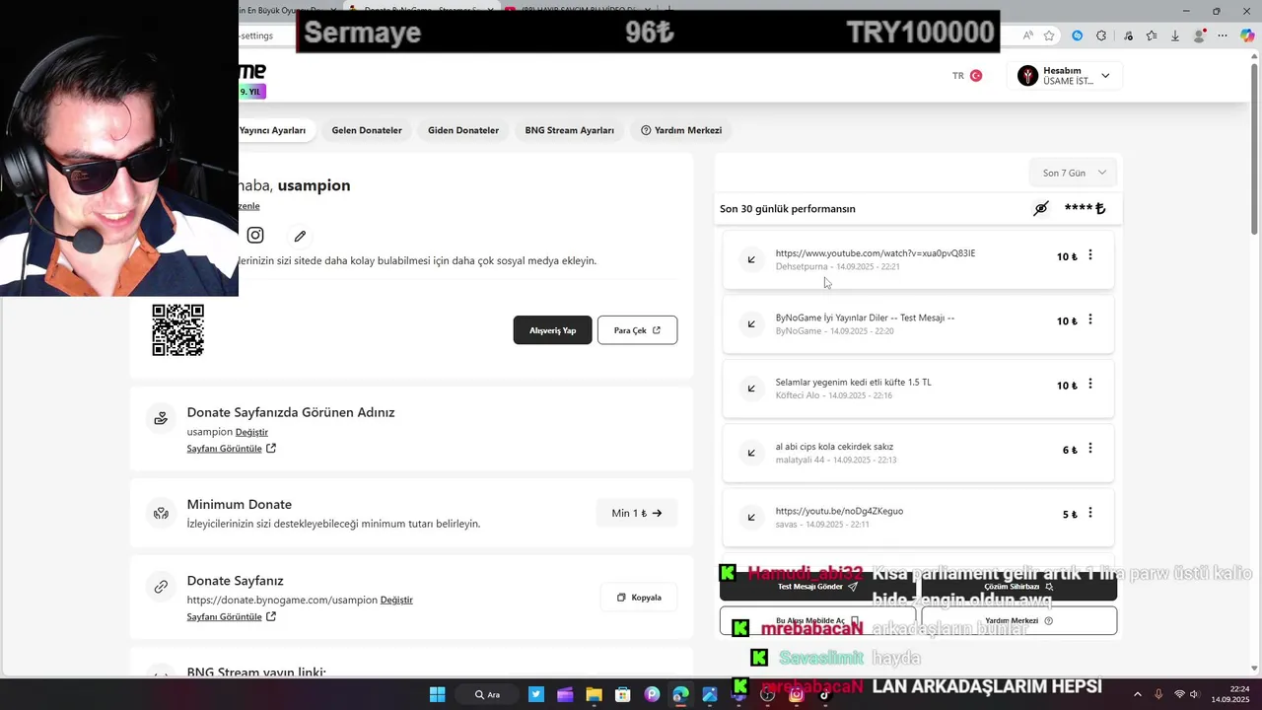The image size is (1262, 710).
Task: Open the browser extensions puzzle icon
Action: (1101, 35)
